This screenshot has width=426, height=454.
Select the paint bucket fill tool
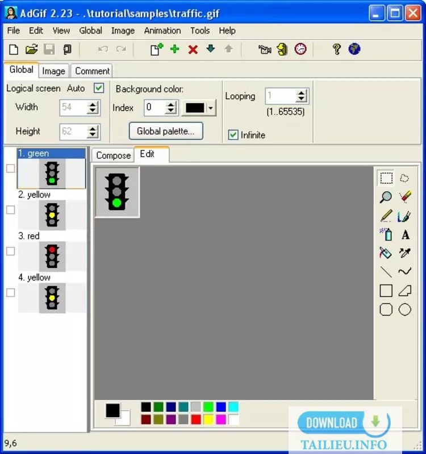(386, 253)
